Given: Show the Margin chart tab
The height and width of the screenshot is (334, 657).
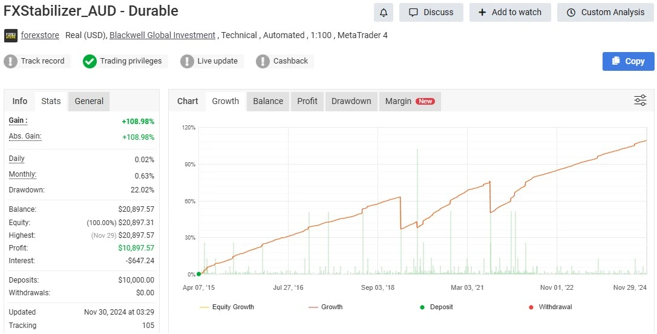Looking at the screenshot, I should click(x=409, y=101).
